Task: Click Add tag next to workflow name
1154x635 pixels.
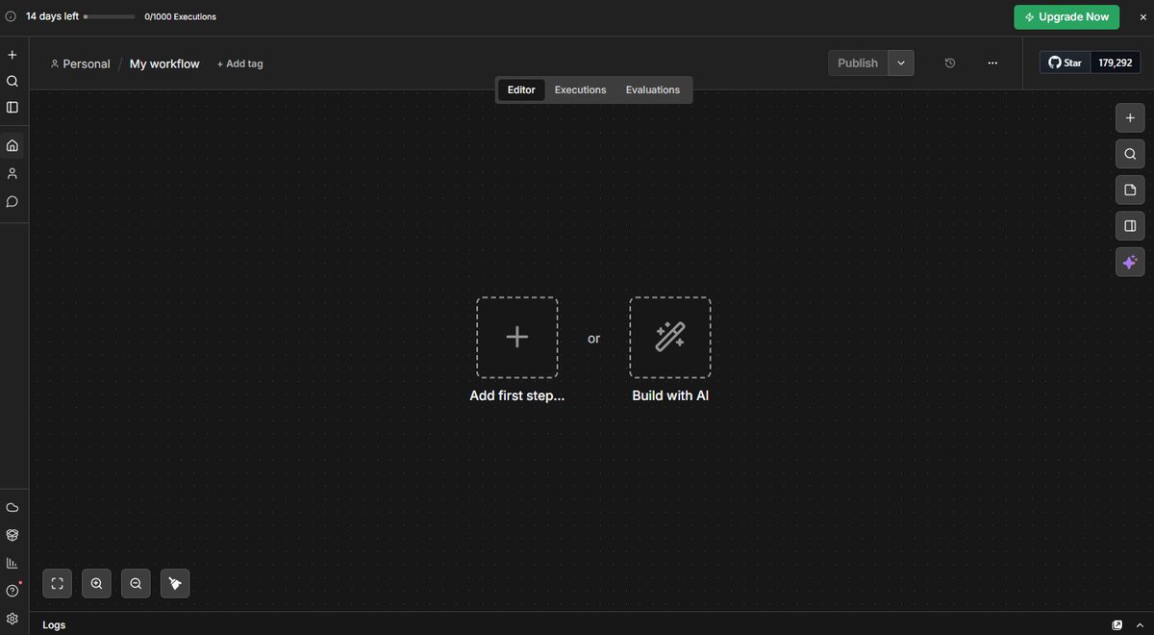Action: coord(240,64)
